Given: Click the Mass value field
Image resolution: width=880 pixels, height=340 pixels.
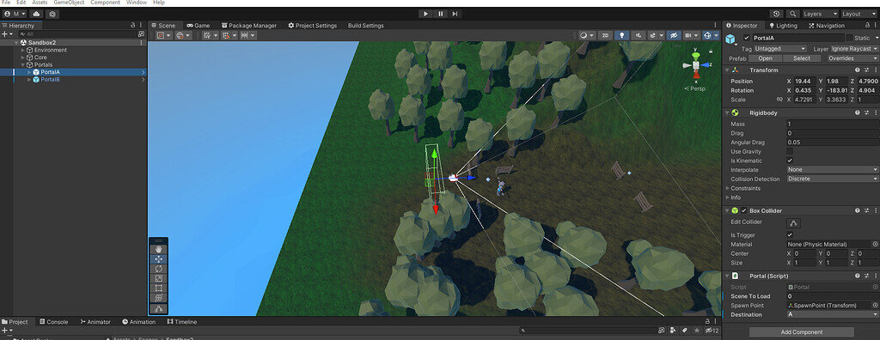Looking at the screenshot, I should coord(833,124).
